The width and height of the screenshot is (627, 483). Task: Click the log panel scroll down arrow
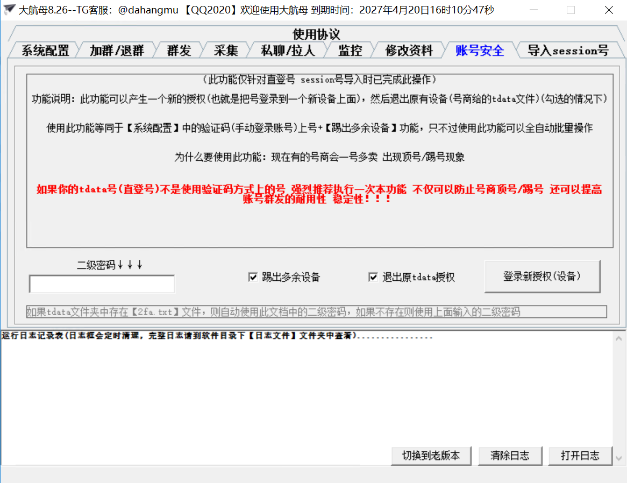click(x=619, y=458)
